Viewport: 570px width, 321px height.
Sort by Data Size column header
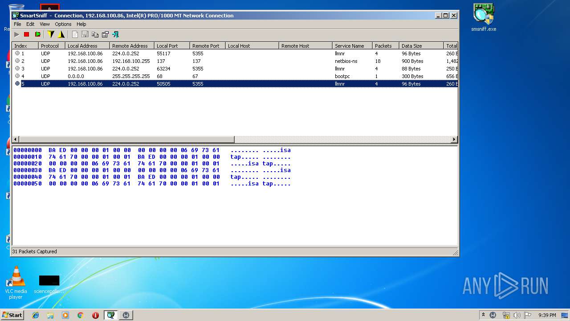(x=421, y=46)
